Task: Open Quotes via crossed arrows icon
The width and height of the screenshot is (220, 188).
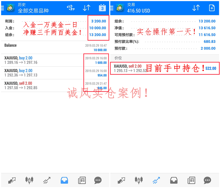Action: 12,180
